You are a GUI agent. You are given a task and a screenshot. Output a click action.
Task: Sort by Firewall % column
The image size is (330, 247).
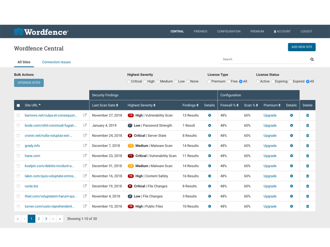[229, 105]
